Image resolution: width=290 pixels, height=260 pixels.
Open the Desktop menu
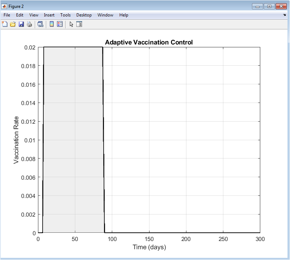tap(84, 15)
